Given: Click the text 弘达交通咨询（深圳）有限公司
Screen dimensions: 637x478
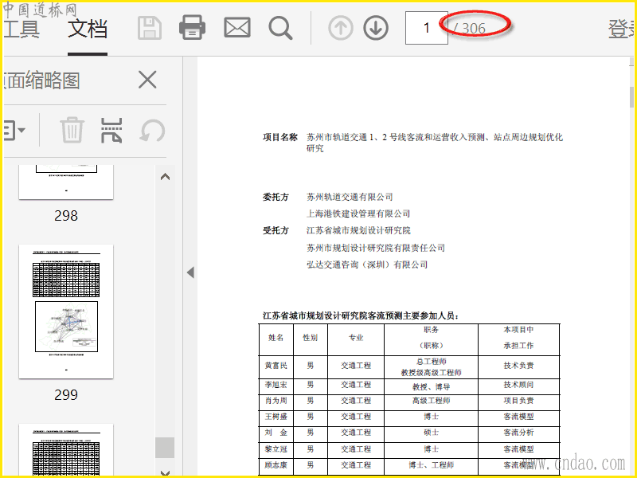Looking at the screenshot, I should [367, 264].
